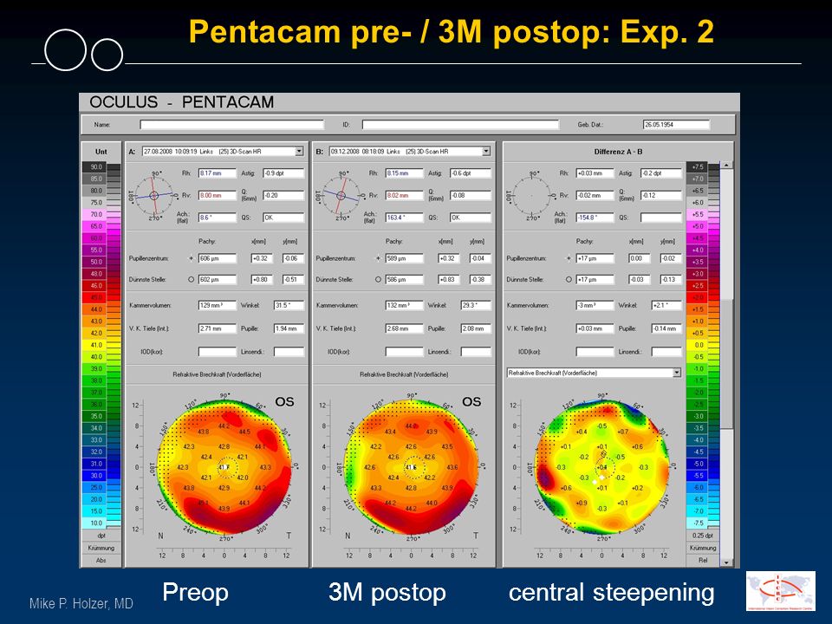Viewport: 832px width, 624px height.
Task: Click difference flat axis field -154.8°
Action: point(595,218)
